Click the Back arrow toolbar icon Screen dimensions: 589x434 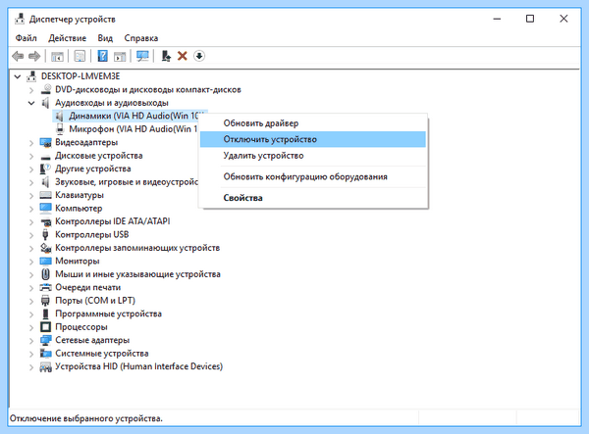pos(18,56)
